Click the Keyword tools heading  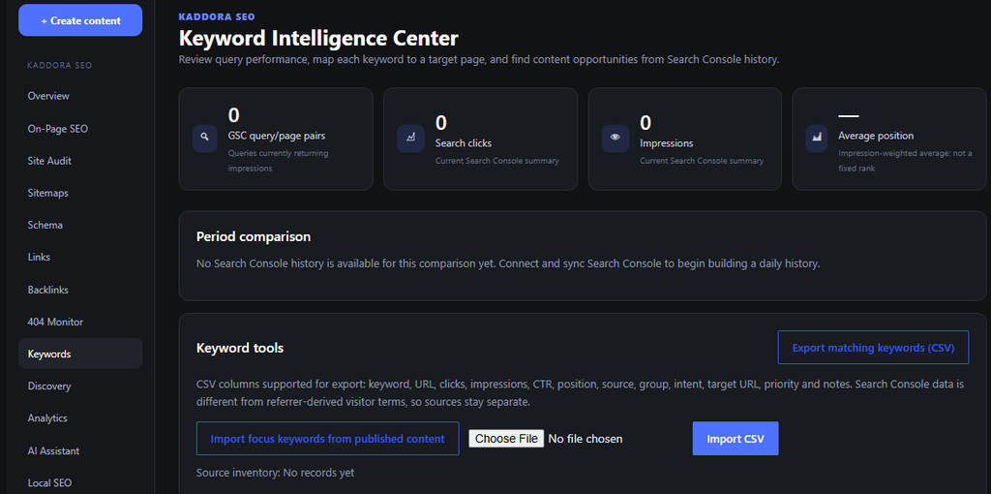point(240,348)
